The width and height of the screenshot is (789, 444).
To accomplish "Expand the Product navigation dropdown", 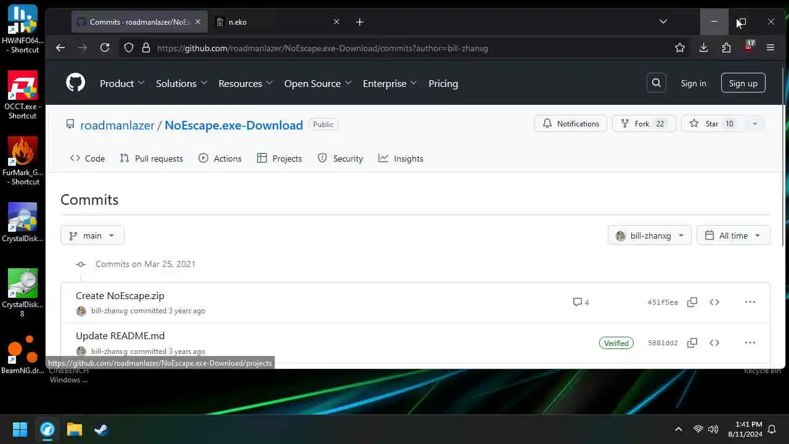I will (122, 83).
